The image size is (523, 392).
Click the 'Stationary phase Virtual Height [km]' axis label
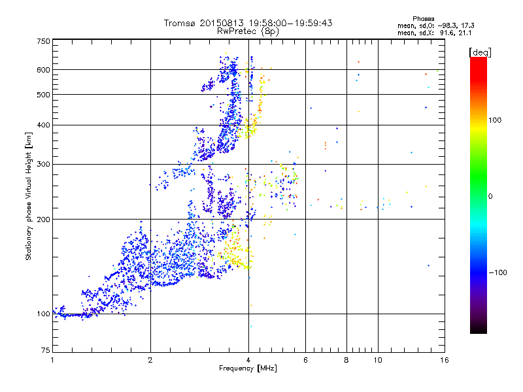click(29, 196)
